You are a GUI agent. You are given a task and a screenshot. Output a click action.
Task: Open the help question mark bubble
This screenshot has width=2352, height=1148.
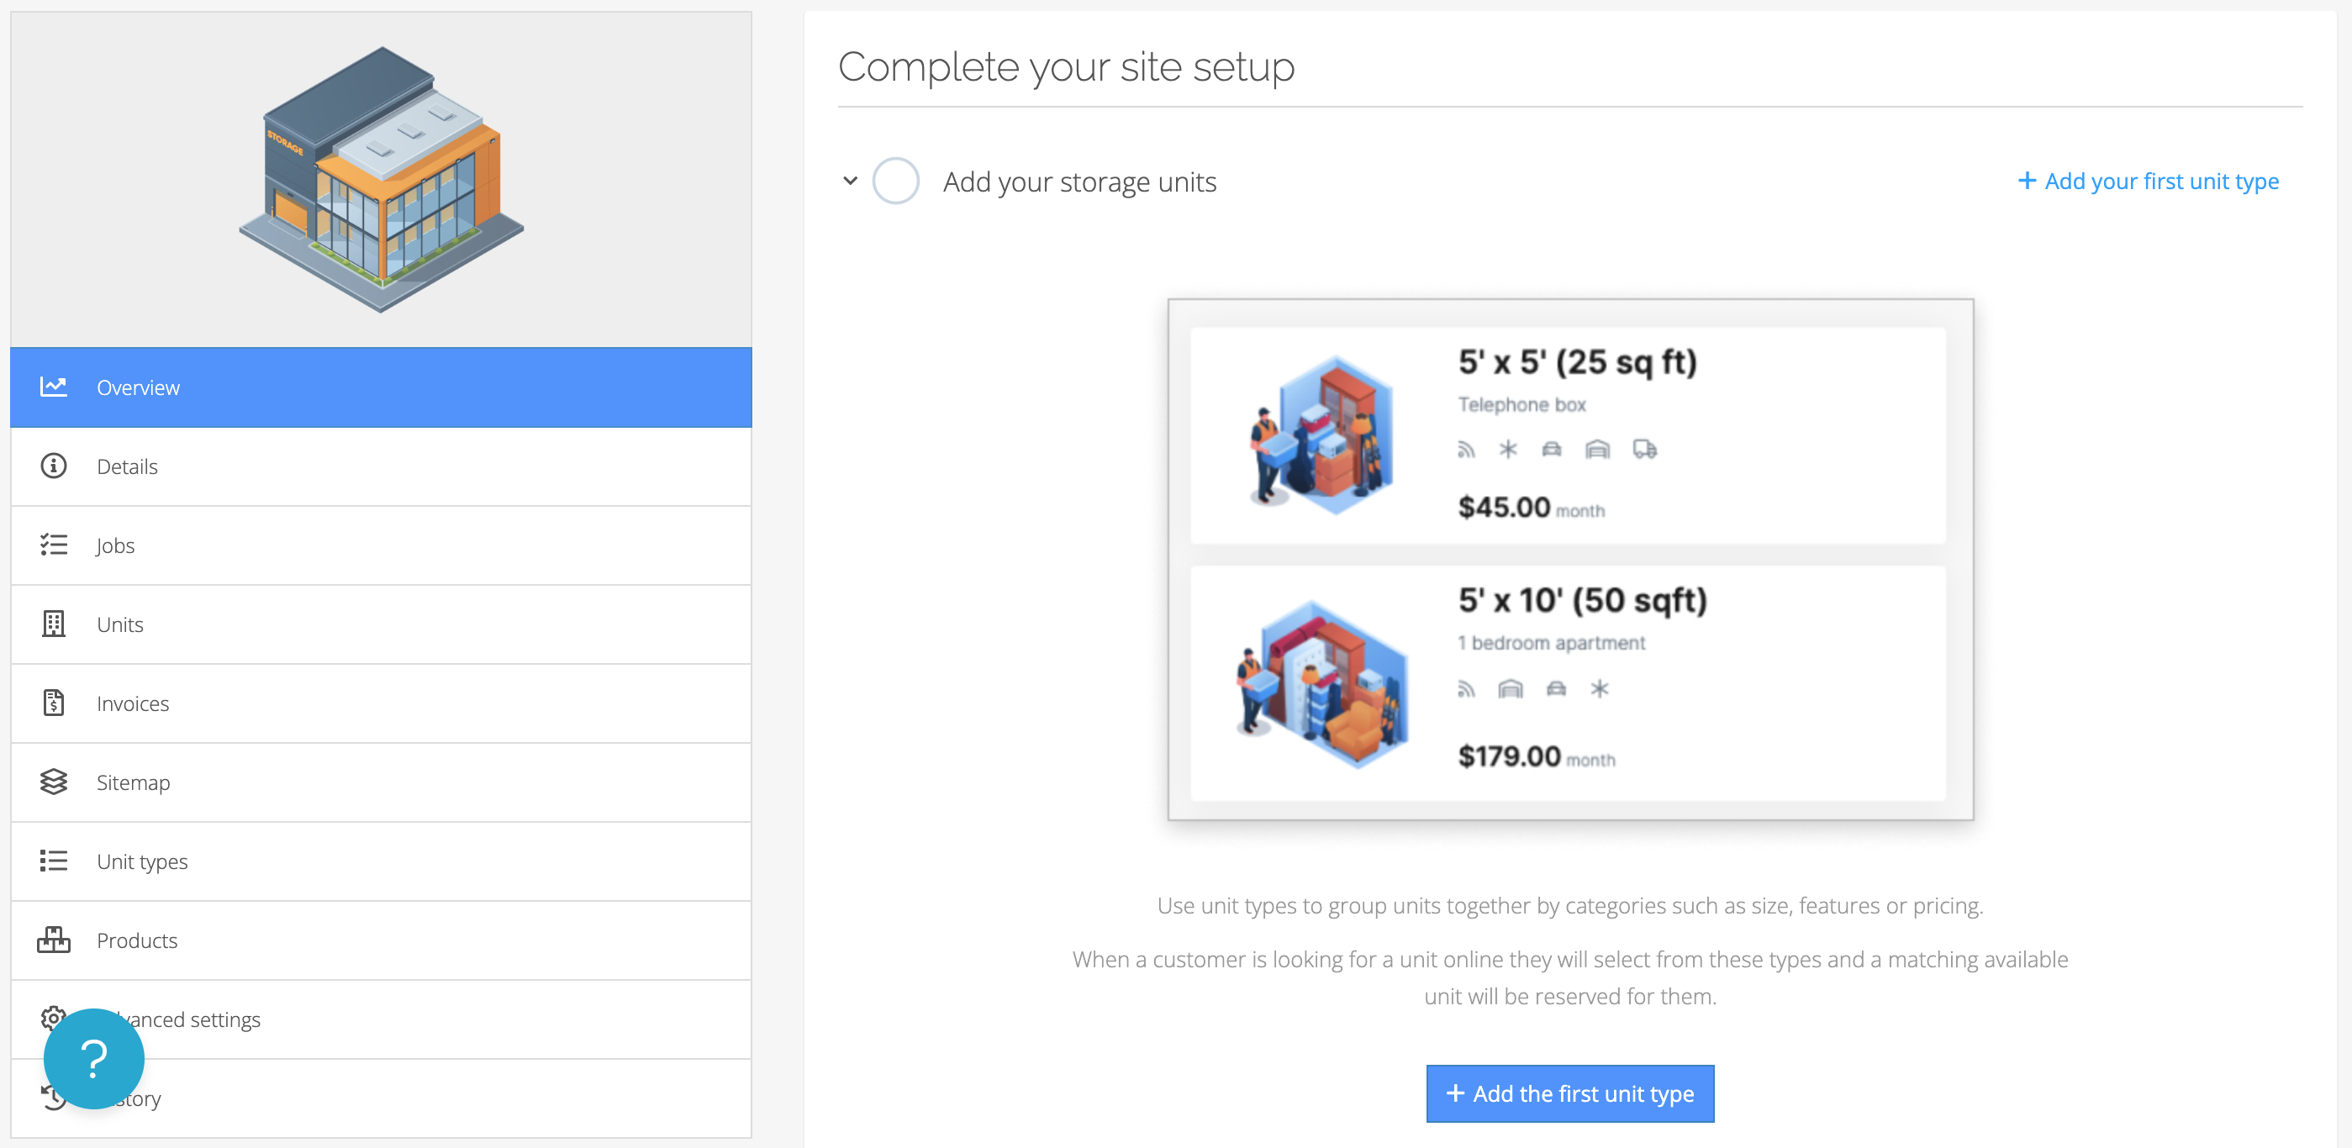tap(94, 1059)
